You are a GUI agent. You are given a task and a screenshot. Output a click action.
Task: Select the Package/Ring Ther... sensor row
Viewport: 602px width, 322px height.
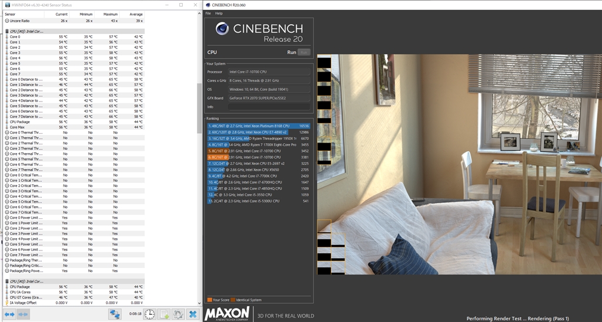click(75, 260)
